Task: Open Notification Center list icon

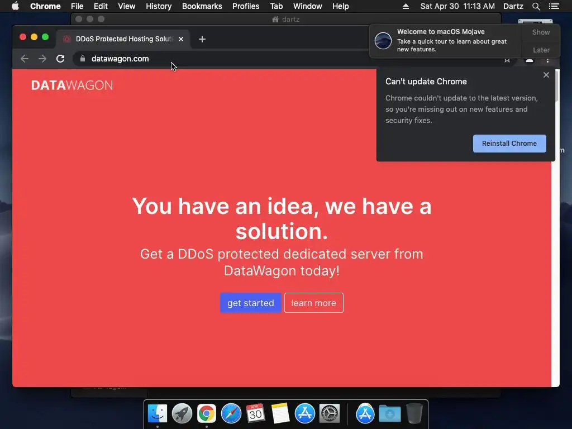Action: [554, 6]
